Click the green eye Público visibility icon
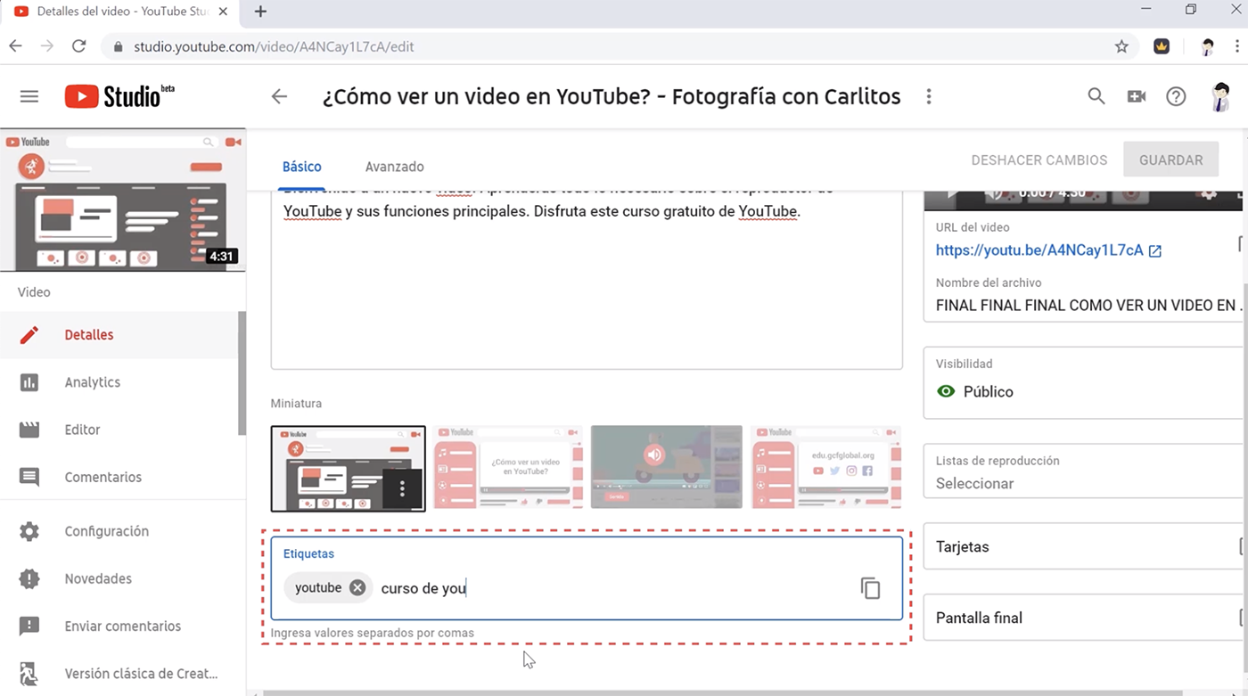 pos(946,391)
